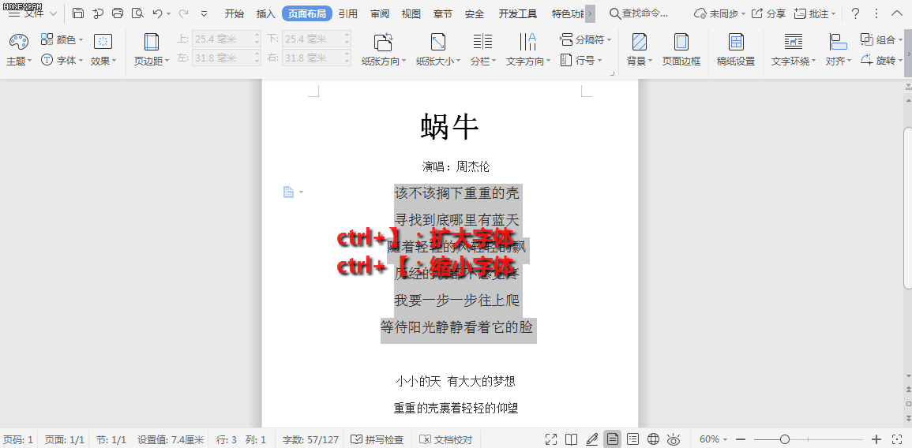Open the 引用 tab
The image size is (912, 448).
coord(348,13)
